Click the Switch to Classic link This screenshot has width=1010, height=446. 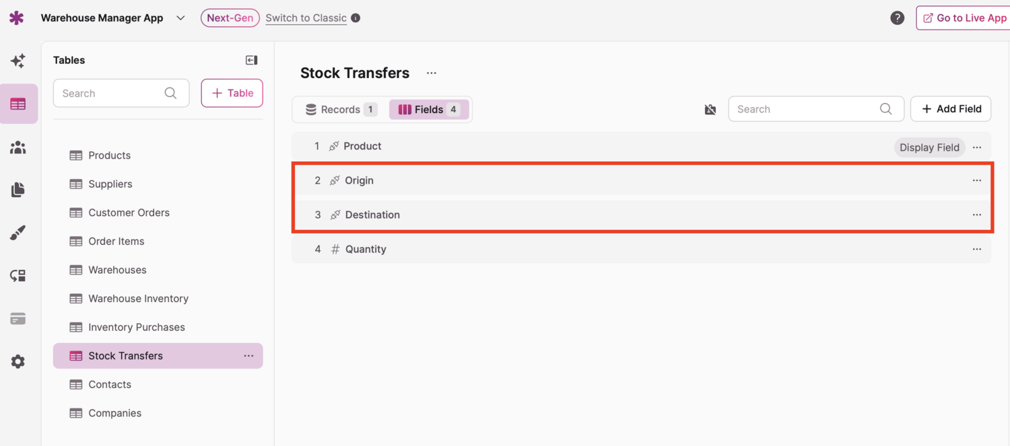[306, 18]
